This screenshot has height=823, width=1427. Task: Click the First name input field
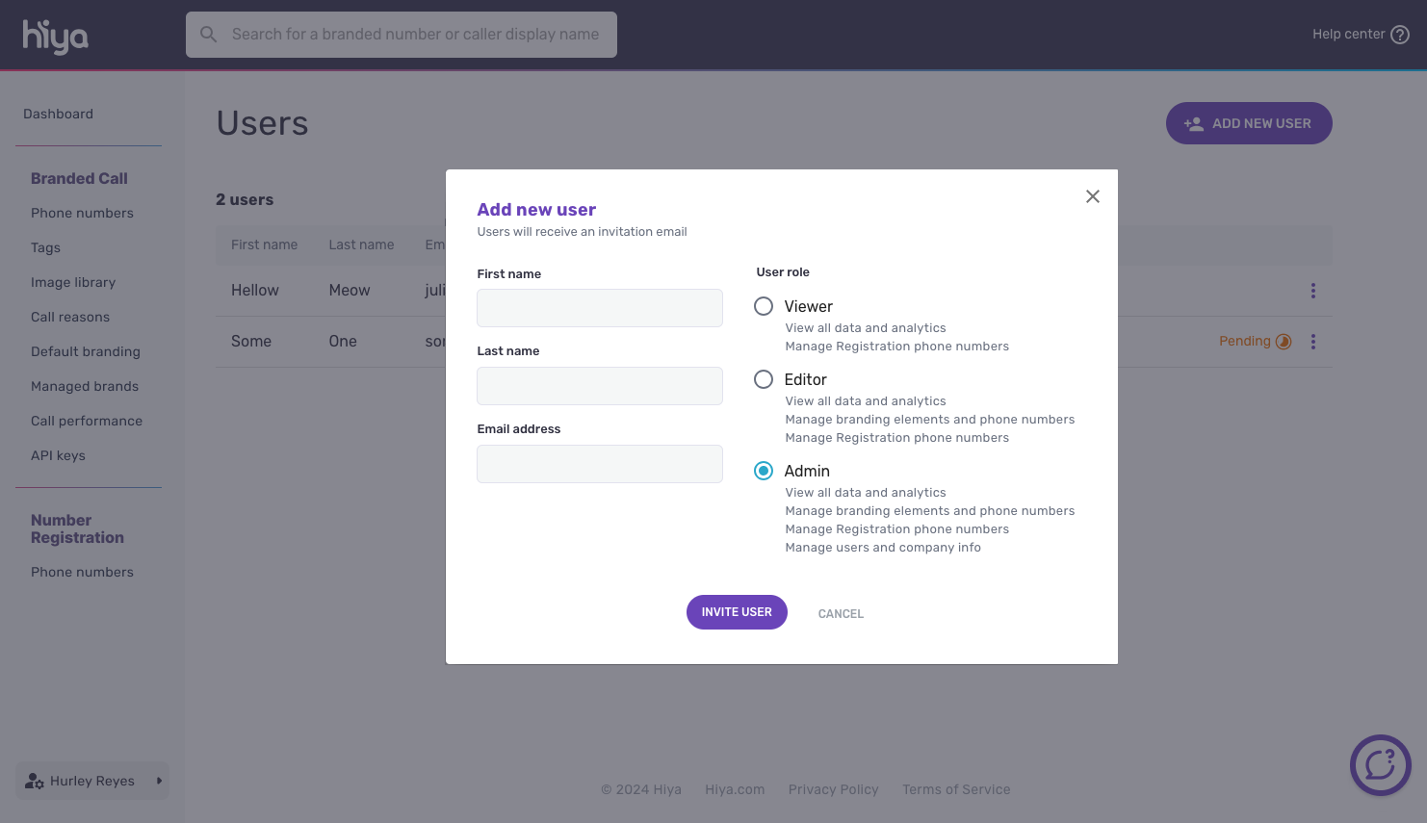pyautogui.click(x=599, y=308)
